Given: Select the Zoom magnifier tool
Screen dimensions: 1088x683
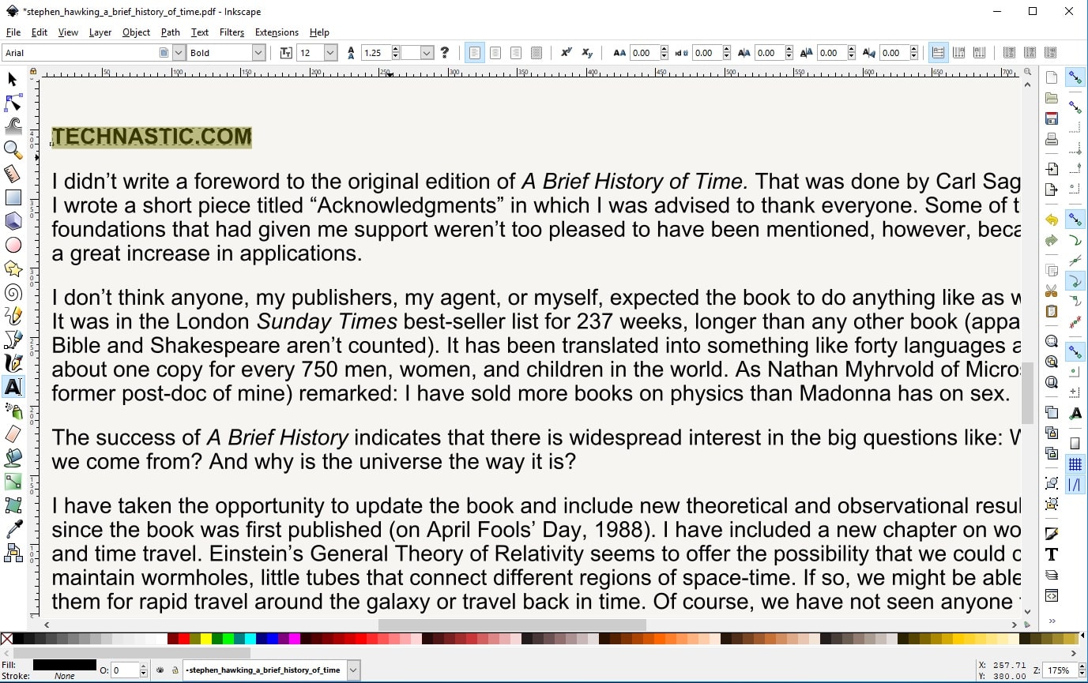Looking at the screenshot, I should tap(13, 149).
